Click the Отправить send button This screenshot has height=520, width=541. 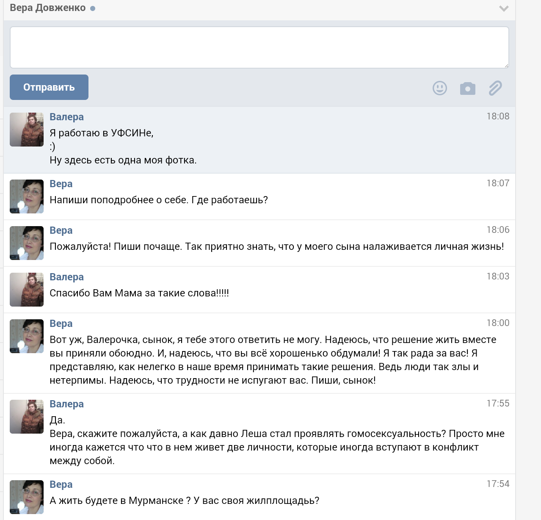pyautogui.click(x=49, y=87)
